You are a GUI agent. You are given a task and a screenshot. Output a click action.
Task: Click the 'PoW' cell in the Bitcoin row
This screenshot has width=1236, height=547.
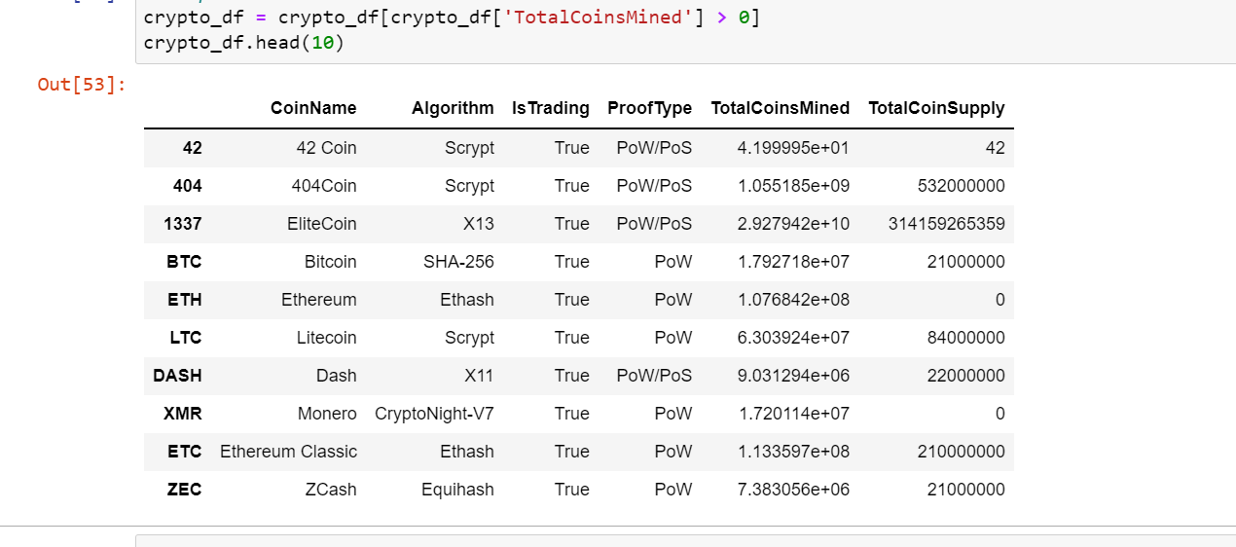coord(673,262)
